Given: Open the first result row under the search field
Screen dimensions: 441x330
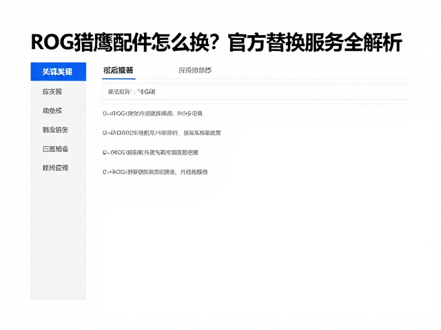Looking at the screenshot, I should (152, 113).
